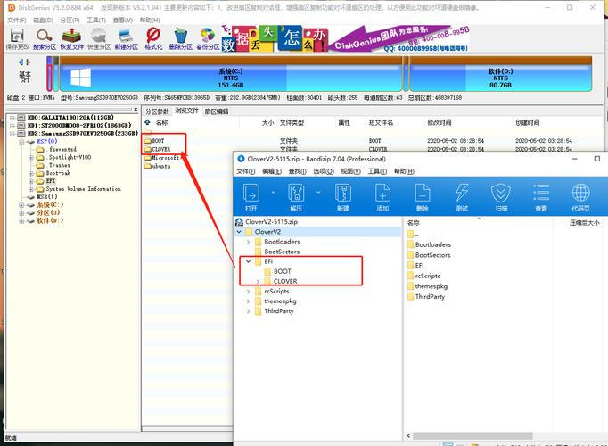Open Bandizip 视图(V) menu
This screenshot has width=608, height=446.
350,171
